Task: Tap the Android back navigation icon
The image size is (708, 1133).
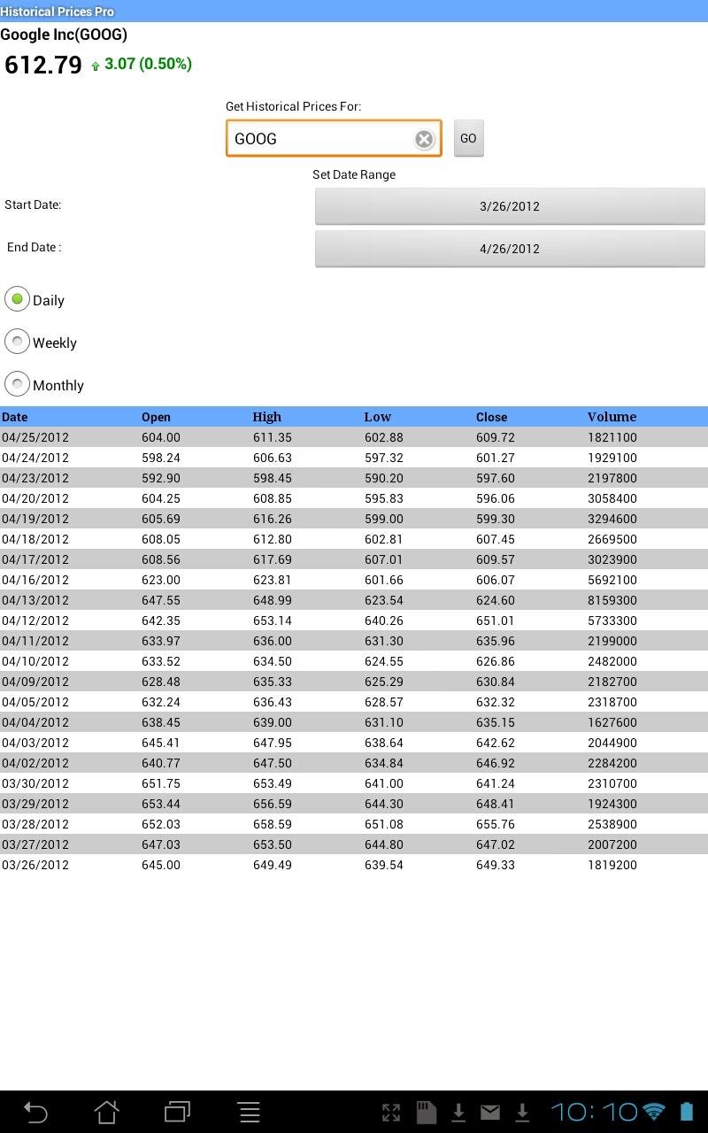Action: click(35, 1112)
